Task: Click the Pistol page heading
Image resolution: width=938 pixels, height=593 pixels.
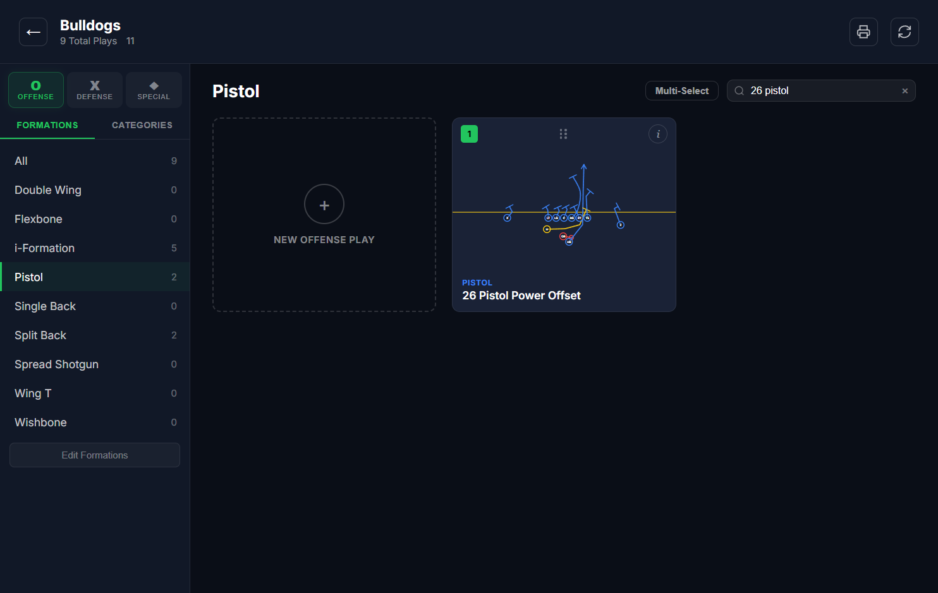Action: point(236,91)
